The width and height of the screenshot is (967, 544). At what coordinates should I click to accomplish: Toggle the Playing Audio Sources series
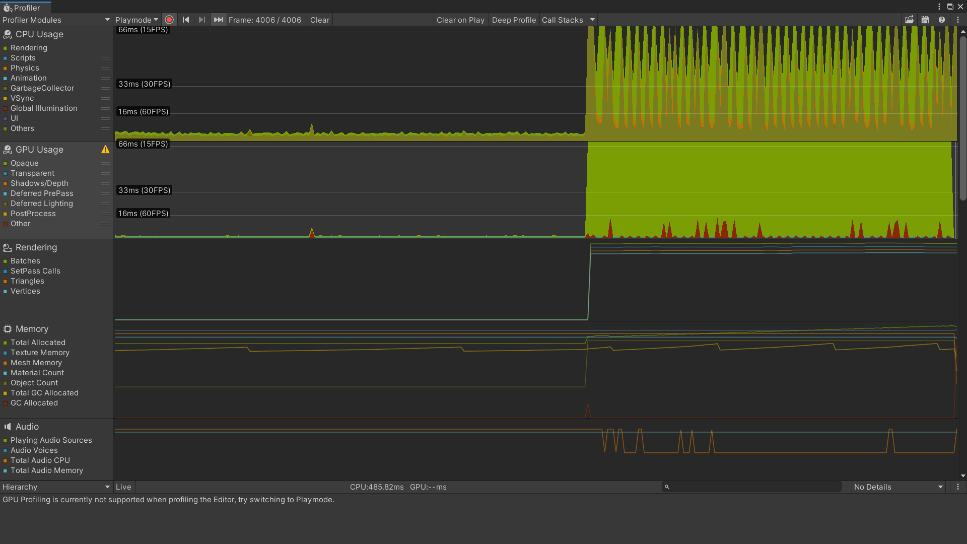tap(51, 440)
